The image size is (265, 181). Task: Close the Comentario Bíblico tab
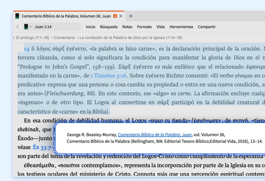(x=121, y=16)
